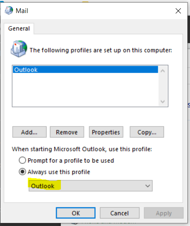The image size is (190, 226).
Task: Click the Cancel button
Action: click(x=120, y=213)
